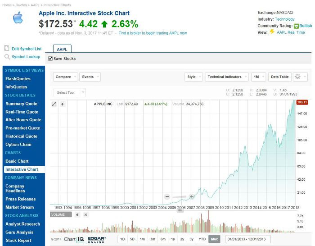Open the Select Tool dropdown
Screen dimensions: 315x246
tap(70, 92)
